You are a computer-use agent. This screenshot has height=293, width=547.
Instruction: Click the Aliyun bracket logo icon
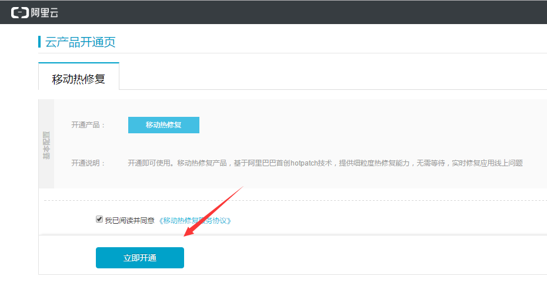click(x=19, y=13)
